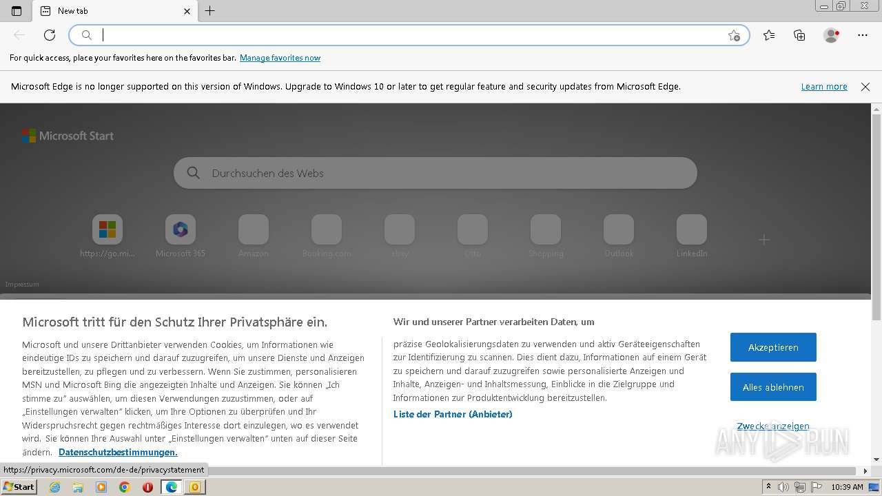The height and width of the screenshot is (496, 882).
Task: Open File Explorer from taskbar
Action: 78,487
